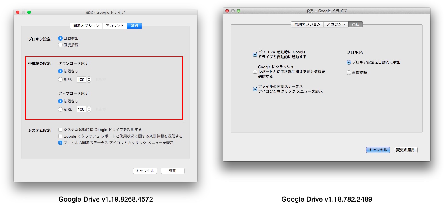Open アカウント tab in v1.18 window
This screenshot has width=444, height=205.
(336, 24)
